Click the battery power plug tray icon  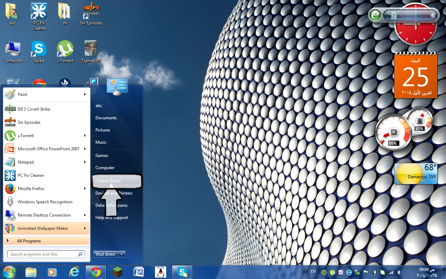(374, 272)
